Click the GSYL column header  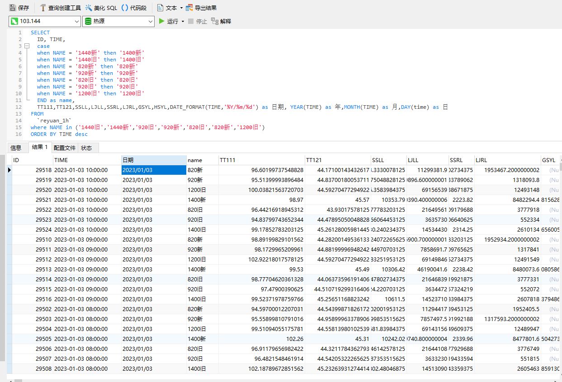pyautogui.click(x=550, y=160)
